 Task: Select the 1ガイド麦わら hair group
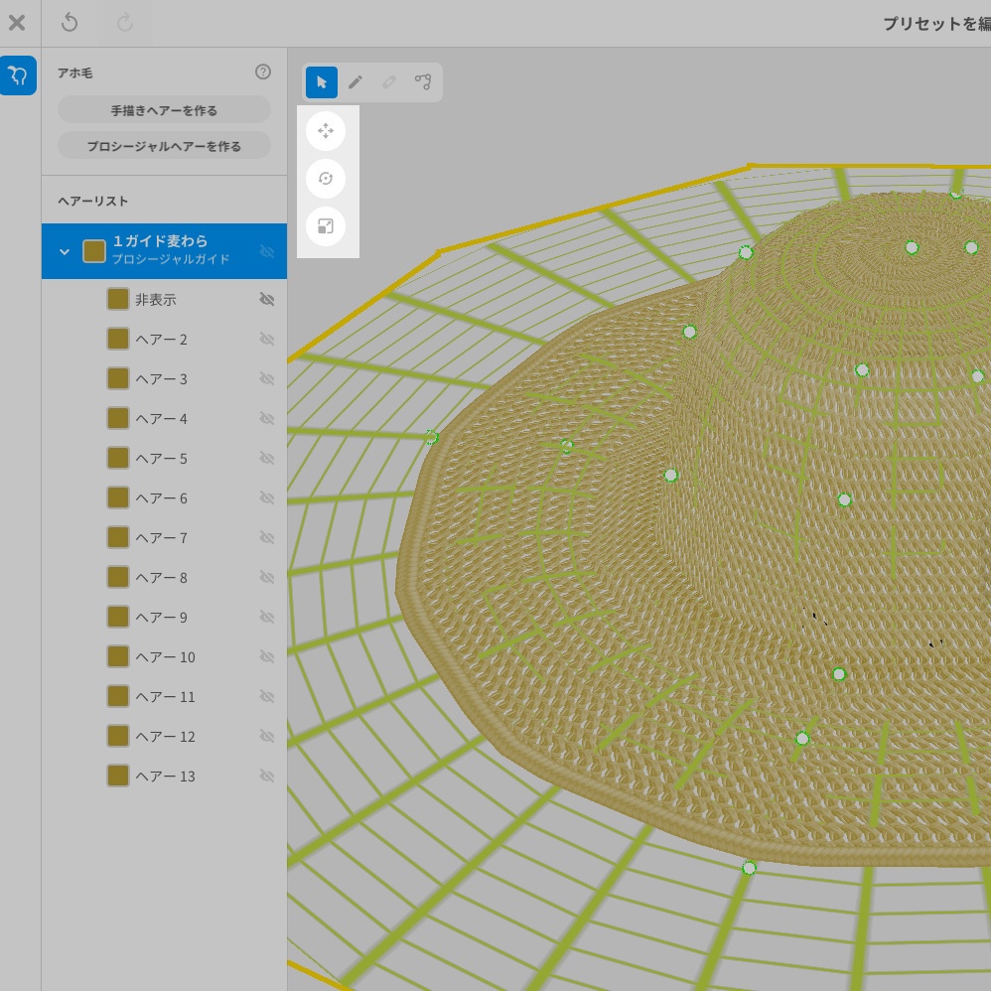(164, 251)
